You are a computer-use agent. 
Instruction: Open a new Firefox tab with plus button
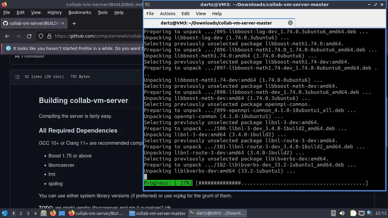click(x=74, y=23)
